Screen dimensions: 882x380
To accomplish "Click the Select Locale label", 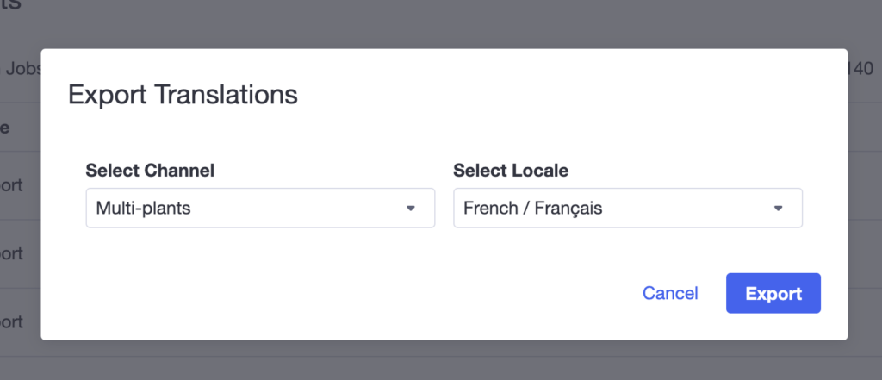I will (511, 171).
